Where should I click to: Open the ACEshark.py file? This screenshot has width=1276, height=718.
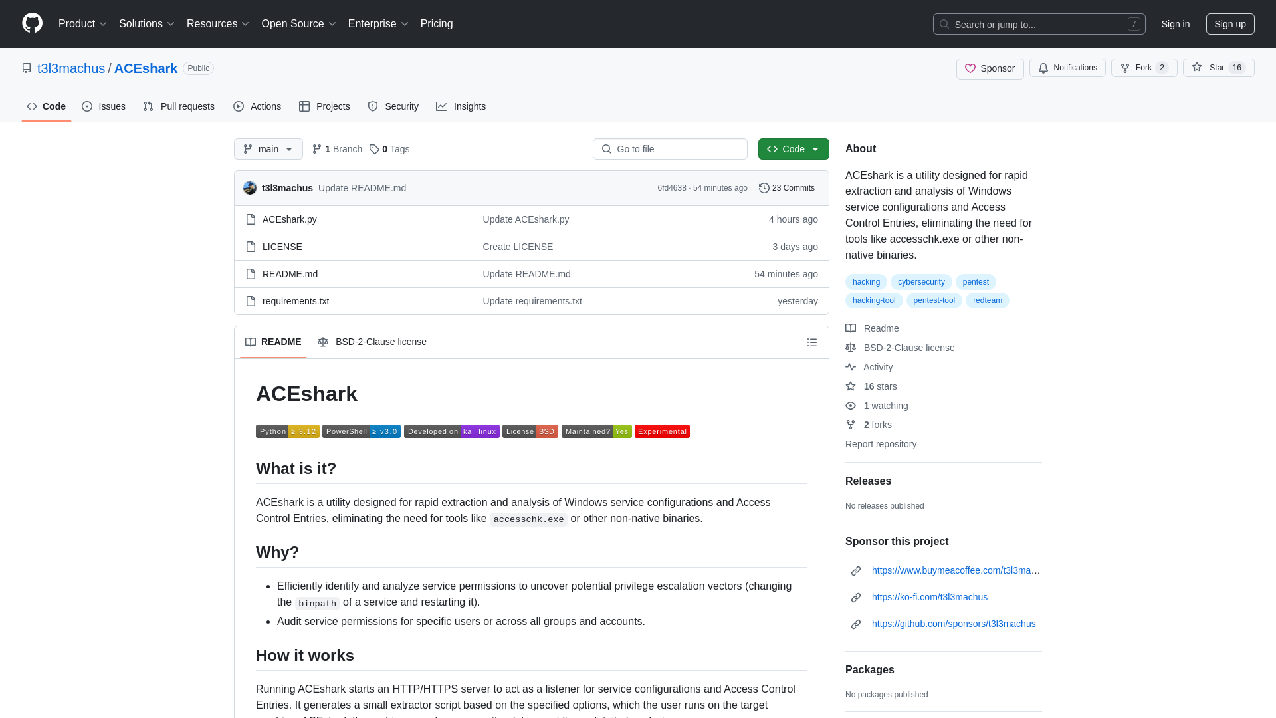(x=289, y=218)
